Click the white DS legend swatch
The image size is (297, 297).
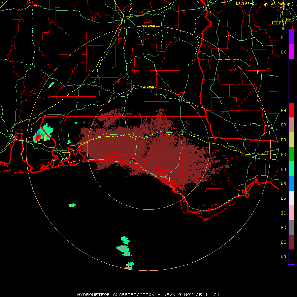click(291, 198)
